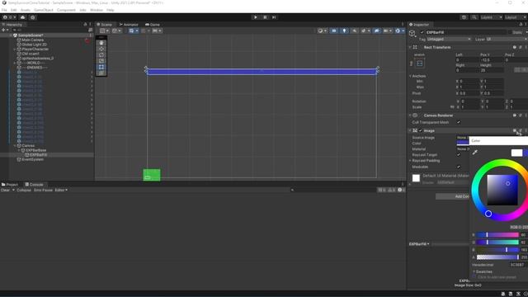This screenshot has width=528, height=297.
Task: Open the Layers dropdown
Action: (492, 17)
